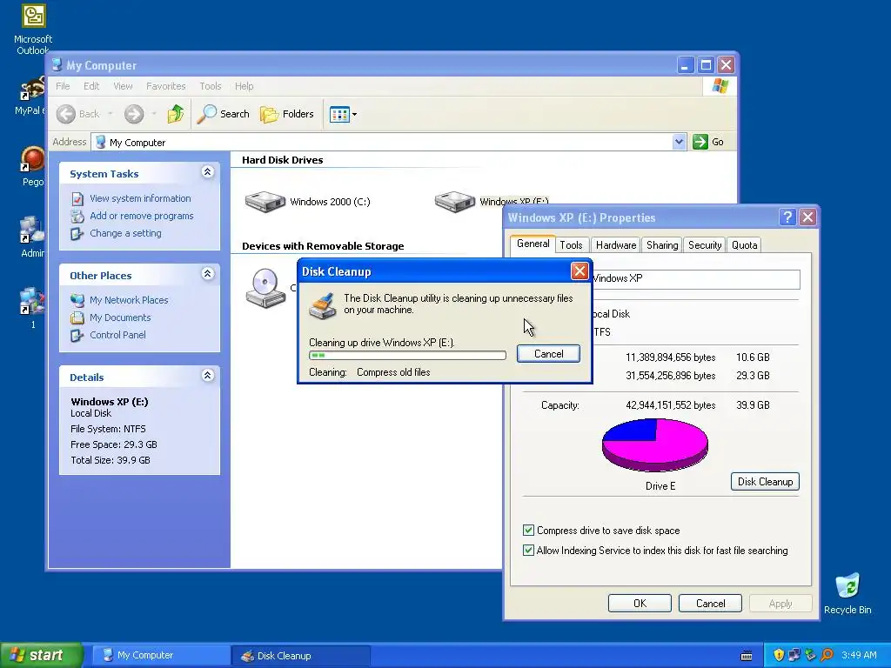Go up one folder level icon

point(176,114)
